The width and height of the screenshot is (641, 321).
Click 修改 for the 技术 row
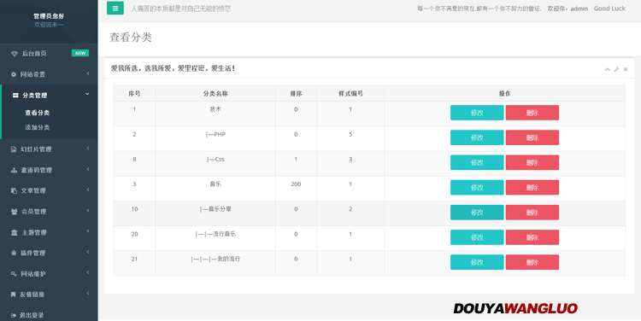(477, 113)
